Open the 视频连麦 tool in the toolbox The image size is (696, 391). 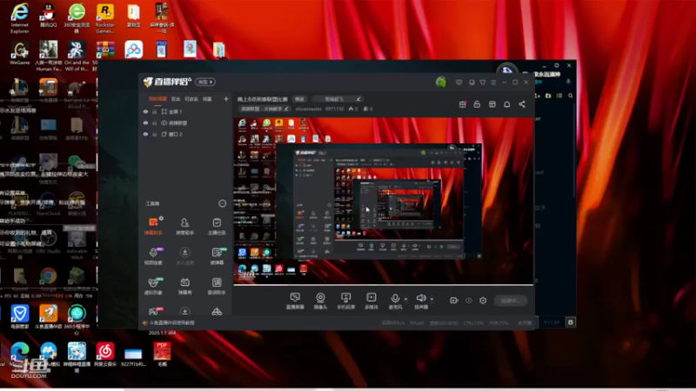point(153,255)
